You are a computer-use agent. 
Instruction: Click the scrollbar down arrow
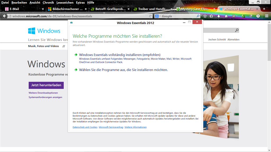[269, 150]
